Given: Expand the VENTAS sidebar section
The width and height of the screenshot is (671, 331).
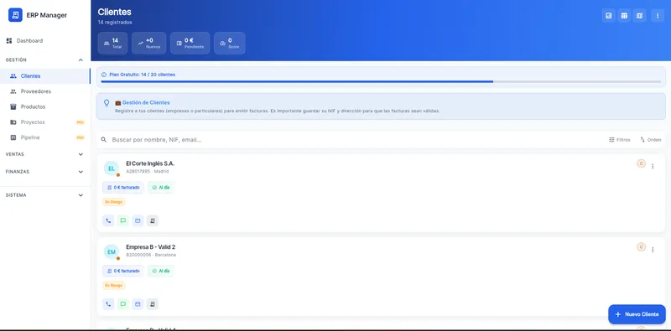Looking at the screenshot, I should coord(45,154).
